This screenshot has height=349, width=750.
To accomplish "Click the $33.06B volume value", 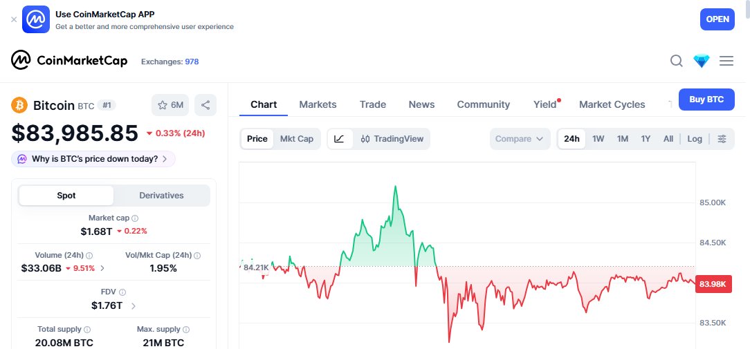I will pos(41,269).
